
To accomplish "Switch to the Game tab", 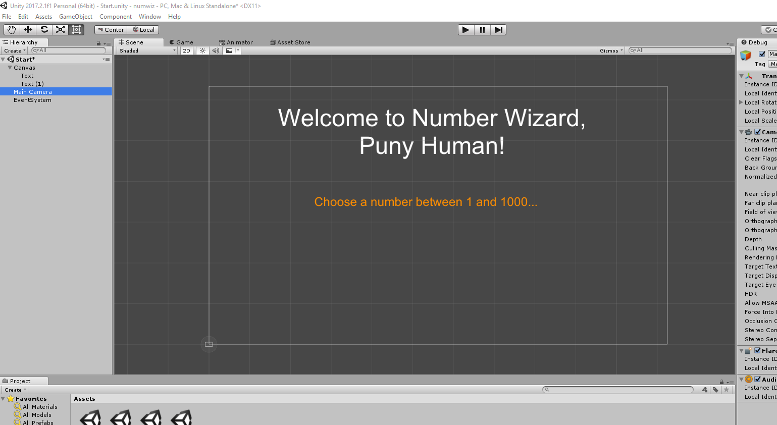I will [181, 42].
